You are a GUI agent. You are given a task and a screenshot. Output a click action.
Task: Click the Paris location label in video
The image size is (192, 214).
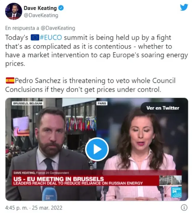coord(102,103)
